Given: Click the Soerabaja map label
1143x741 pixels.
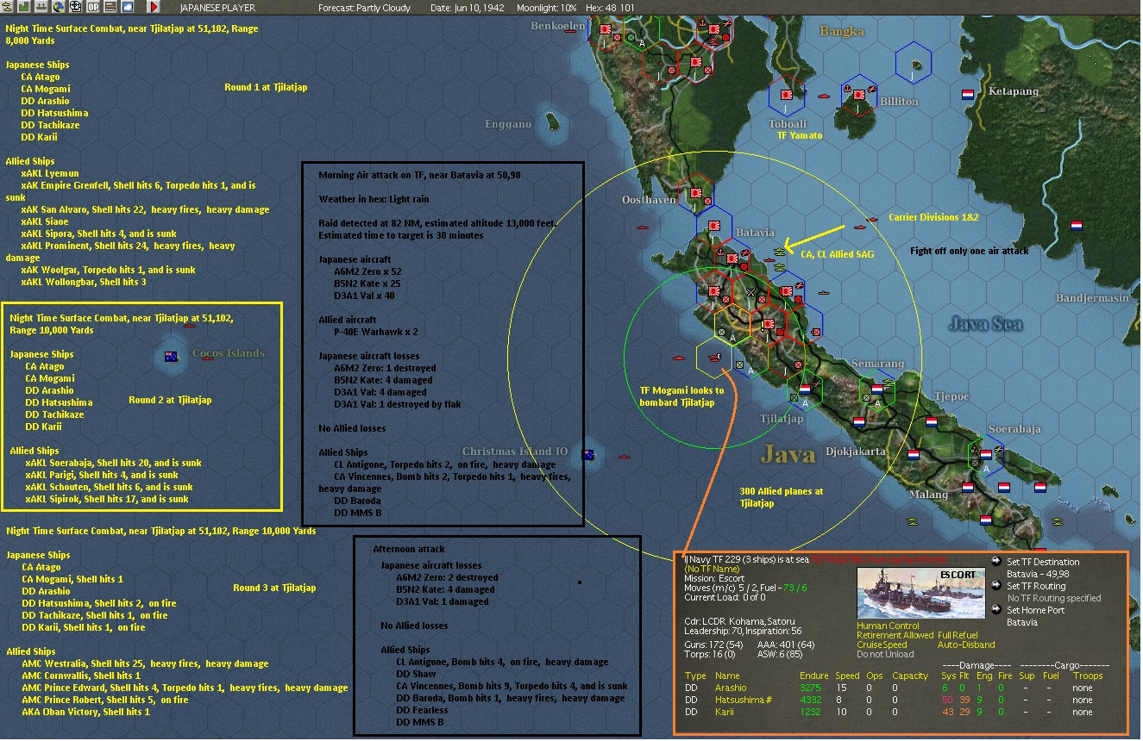Looking at the screenshot, I should tap(1014, 429).
